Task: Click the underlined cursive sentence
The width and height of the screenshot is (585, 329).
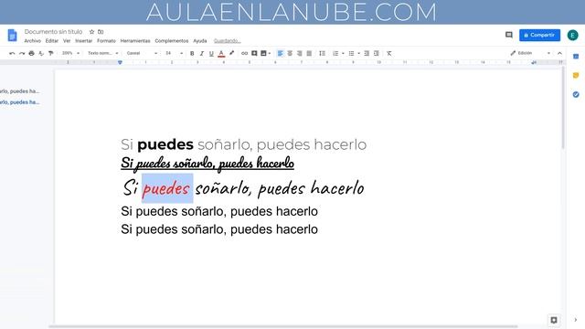Action: (x=207, y=164)
